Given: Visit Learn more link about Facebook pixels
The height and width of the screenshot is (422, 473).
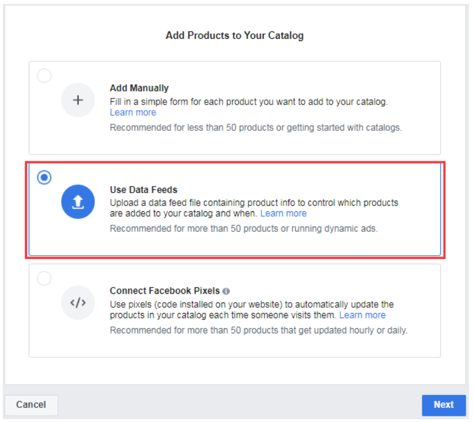Looking at the screenshot, I should [362, 315].
